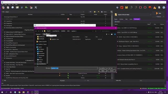
Task: Click the Open button in dialog
Action: (103, 71)
